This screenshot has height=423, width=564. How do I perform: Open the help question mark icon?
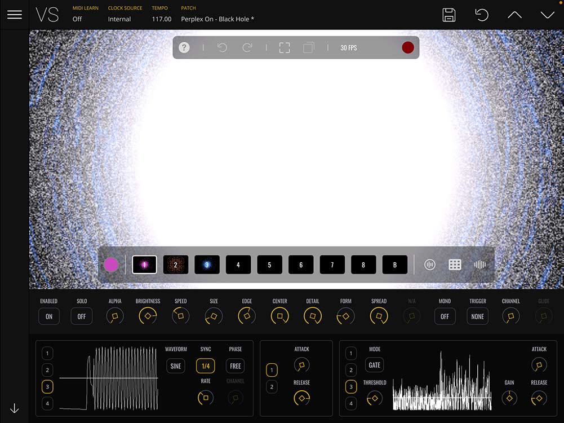(184, 47)
